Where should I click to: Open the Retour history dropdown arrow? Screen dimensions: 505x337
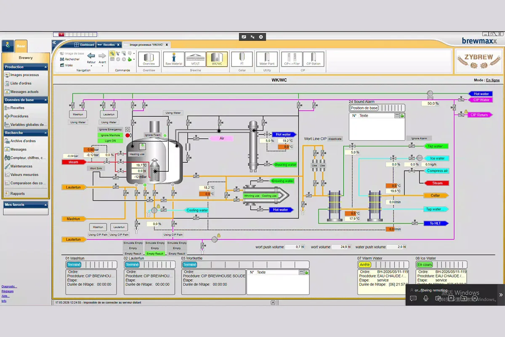pos(91,66)
